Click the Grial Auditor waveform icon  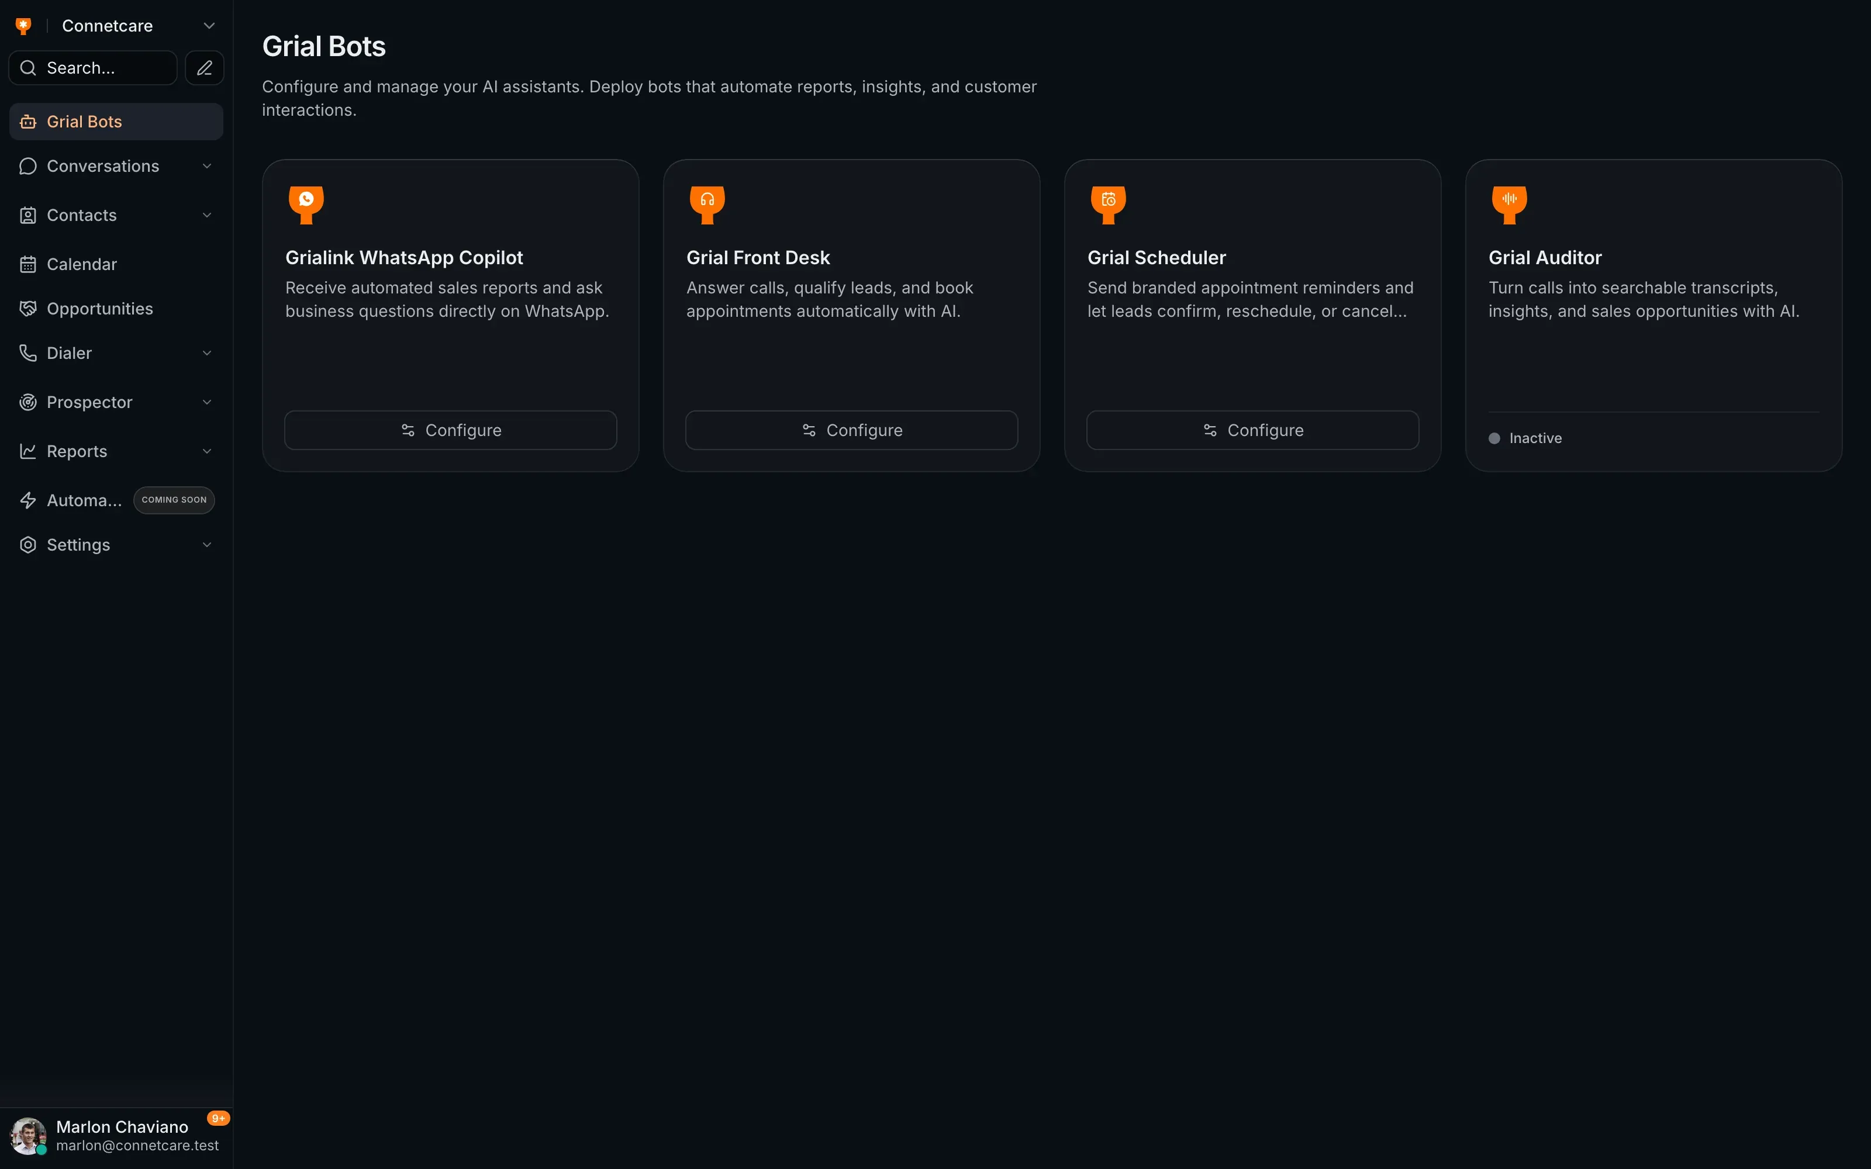coord(1509,205)
